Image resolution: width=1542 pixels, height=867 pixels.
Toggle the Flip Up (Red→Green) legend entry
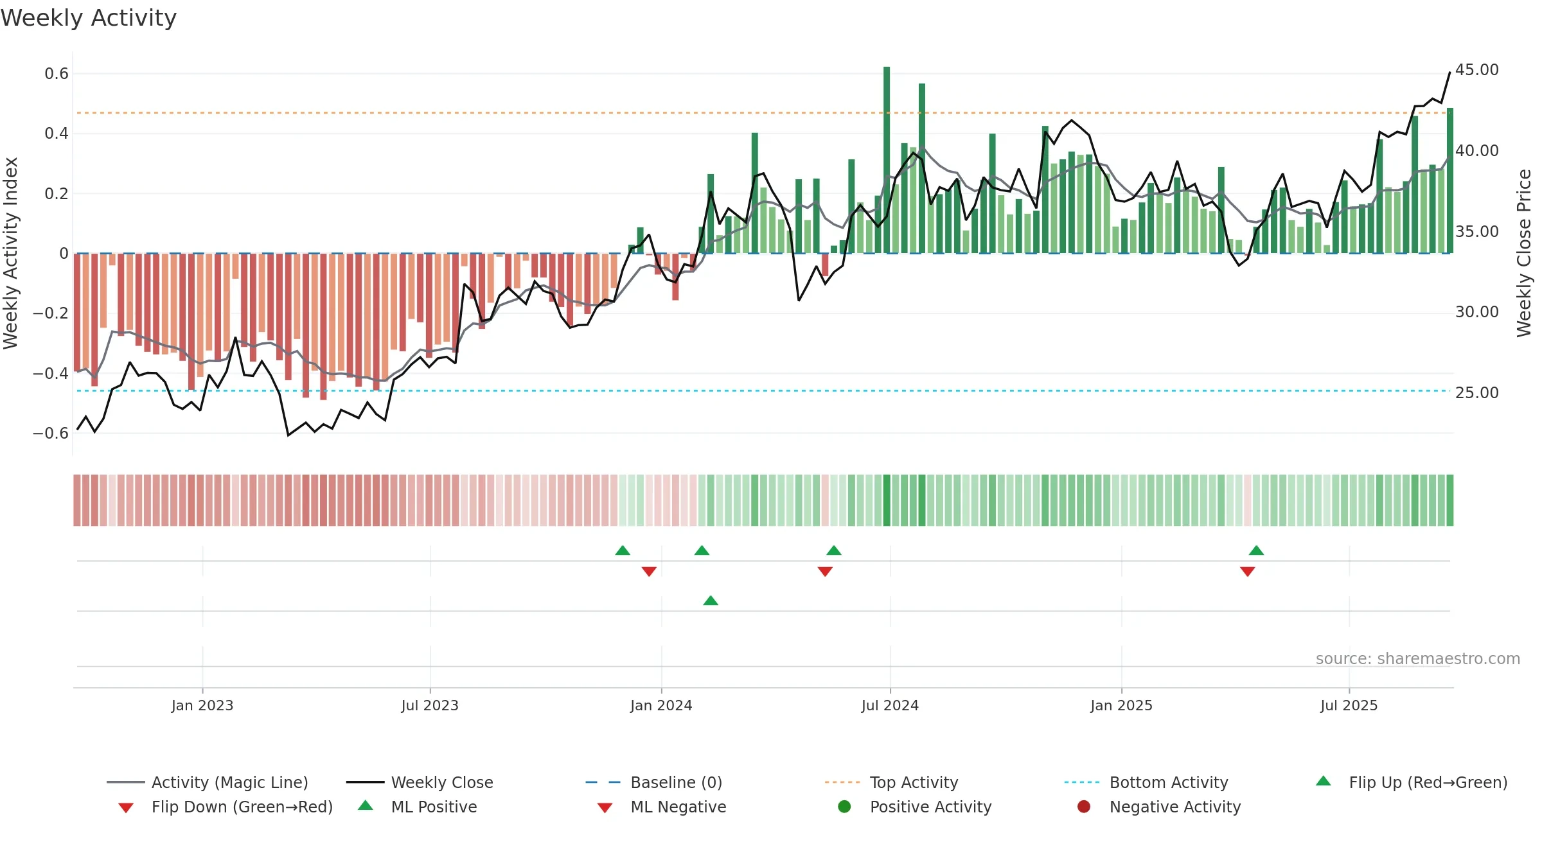(x=1412, y=782)
